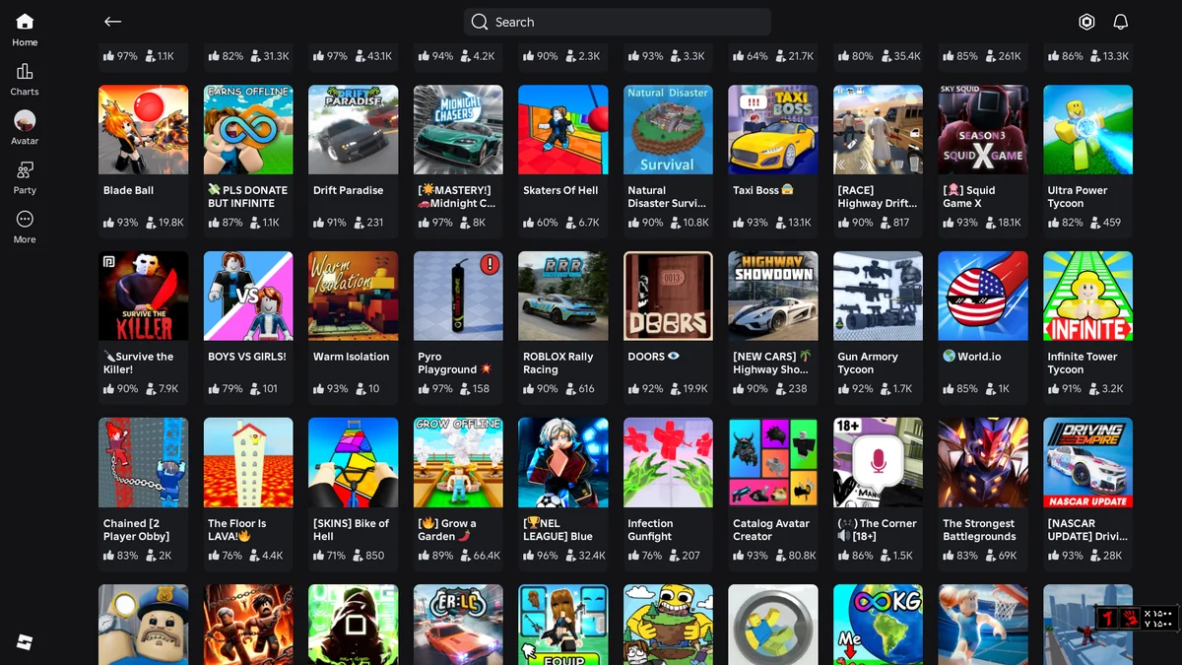Open the BOYS VS GIRLS thumbnail
Viewport: 1182px width, 665px height.
pos(248,296)
